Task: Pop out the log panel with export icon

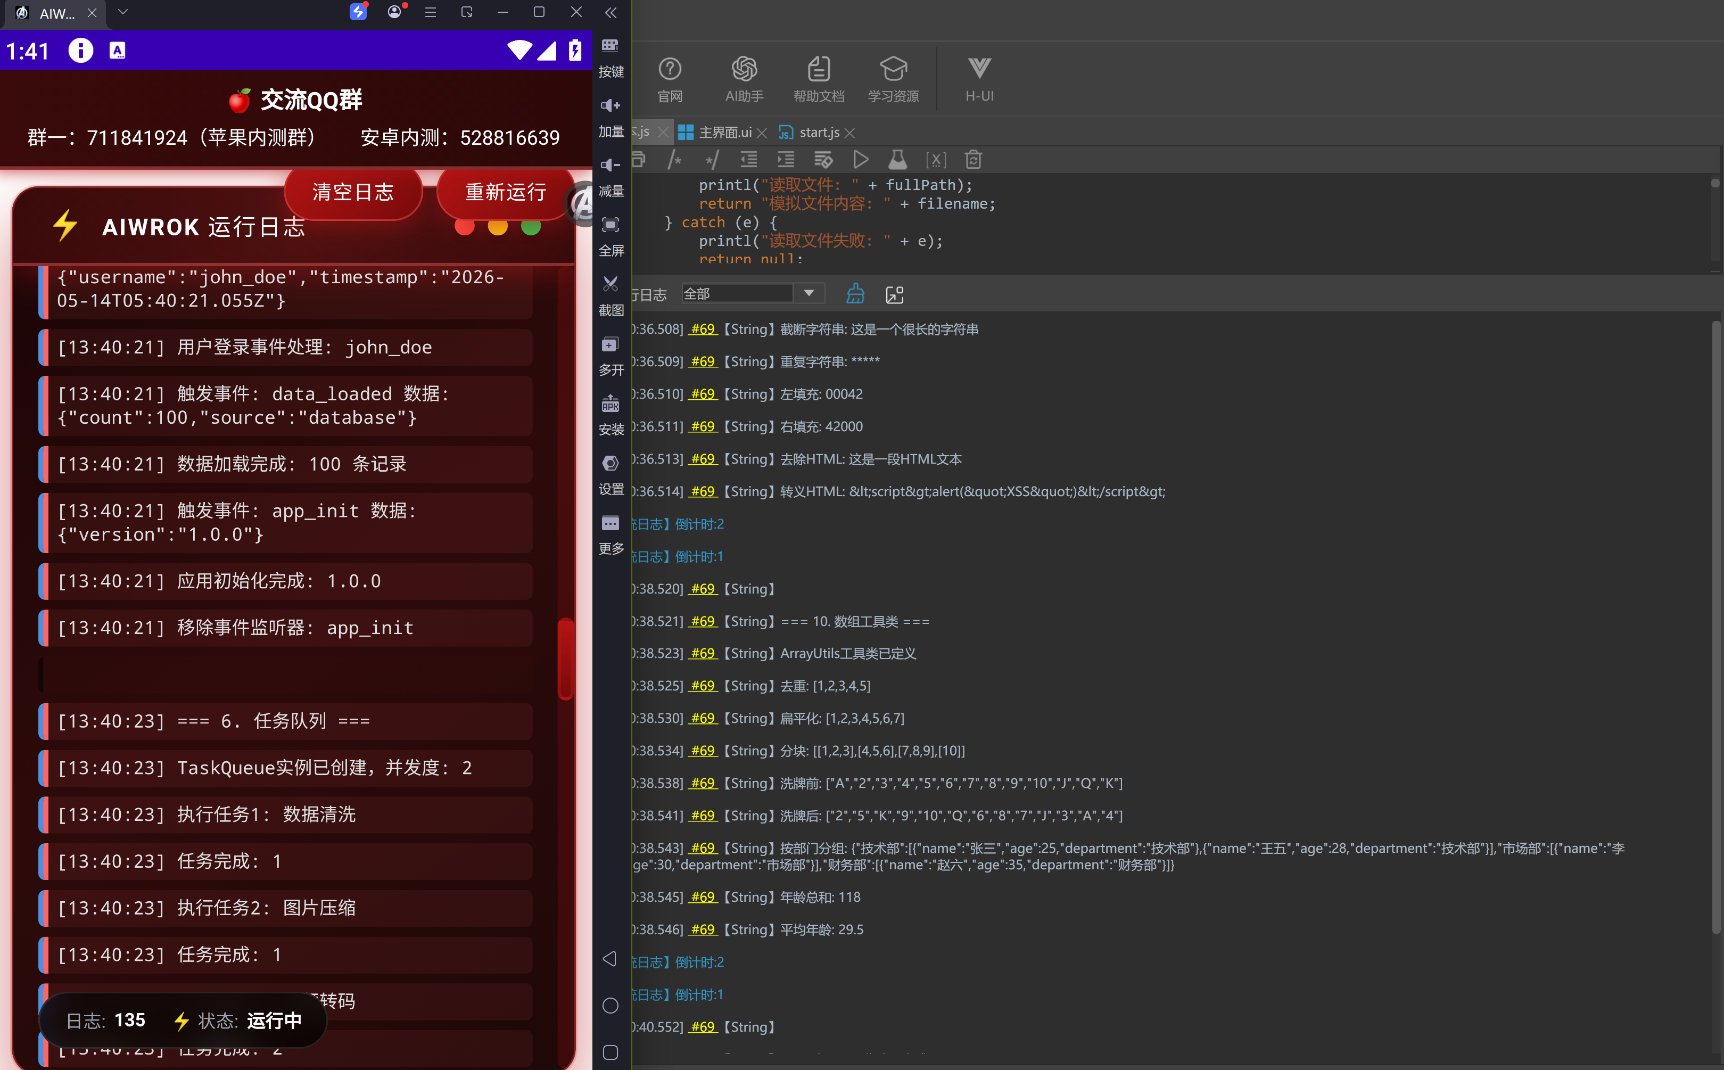Action: 895,294
